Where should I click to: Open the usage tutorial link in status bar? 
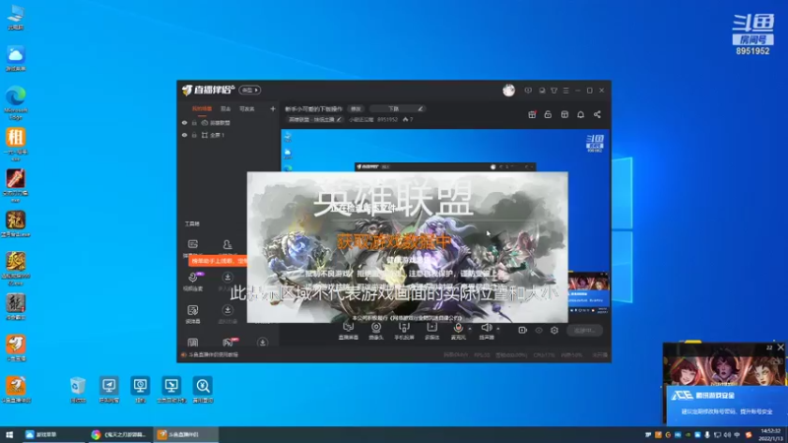[x=214, y=354]
